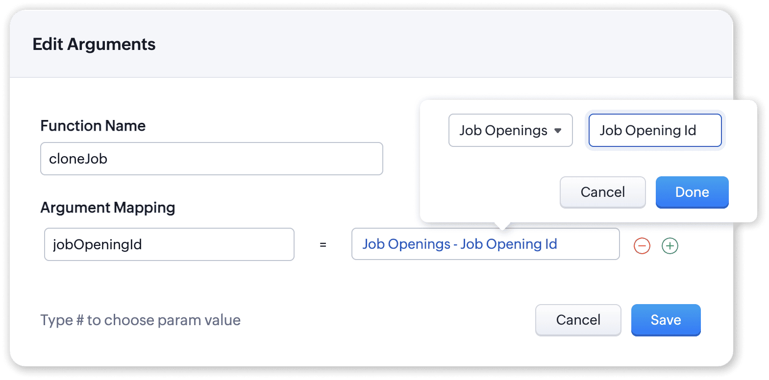Click the Type # to choose param value hint
769x380 pixels.
point(140,320)
